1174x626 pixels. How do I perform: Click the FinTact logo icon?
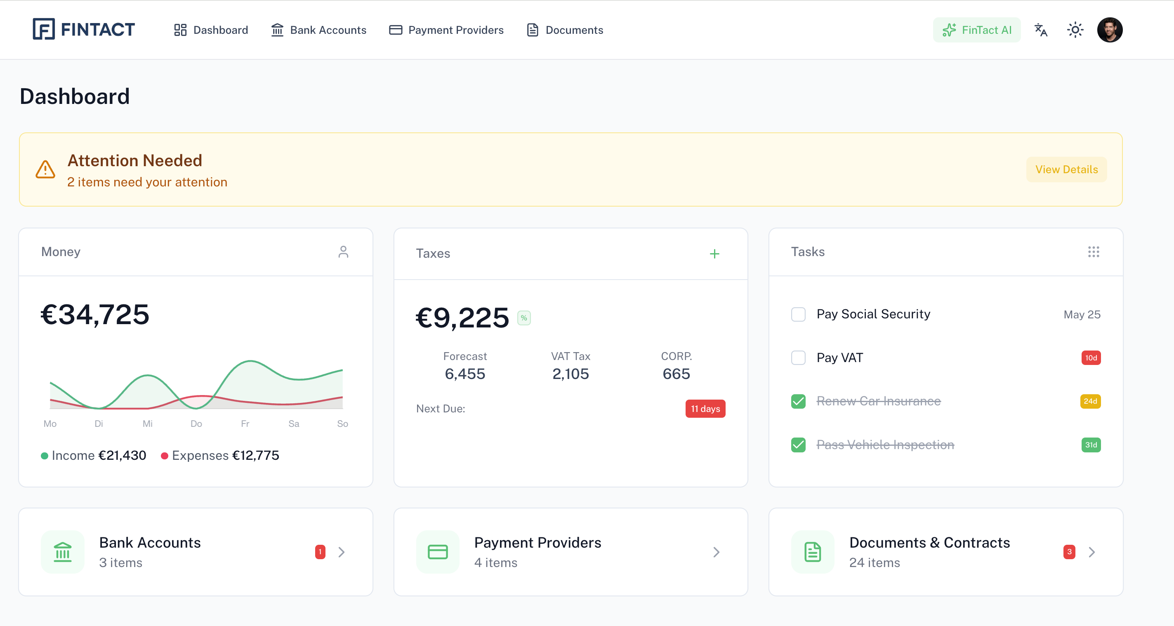click(44, 29)
